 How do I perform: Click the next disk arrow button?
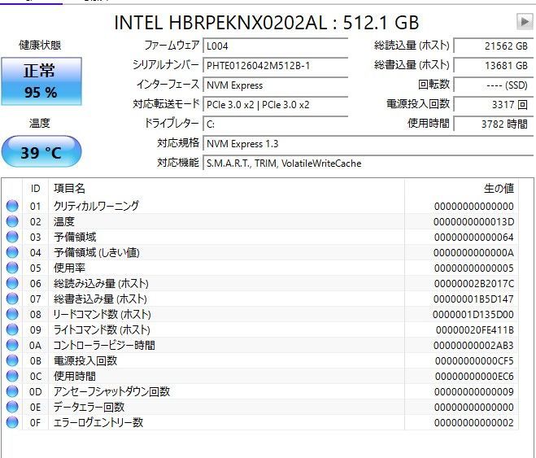coord(525,22)
